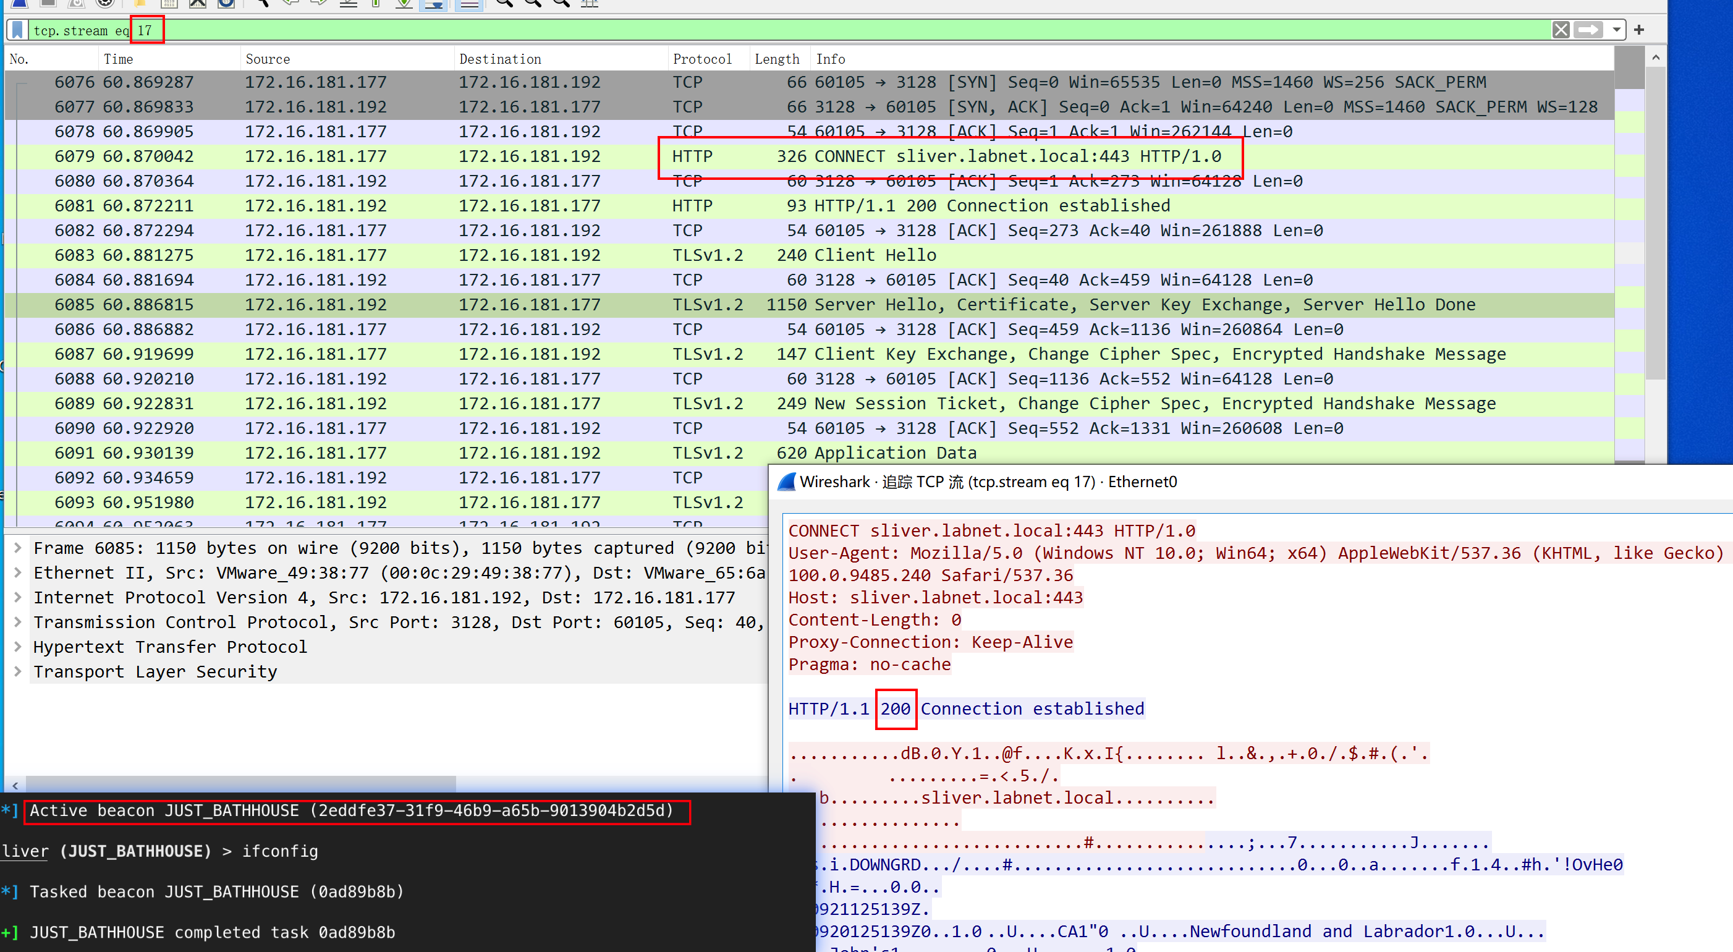Select packet 6079 CONNECT sliver.labnet.local row
Image resolution: width=1733 pixels, height=952 pixels.
tap(809, 157)
